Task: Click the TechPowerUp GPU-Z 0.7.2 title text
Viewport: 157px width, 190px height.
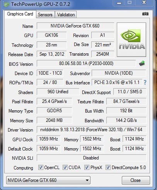Action: (x=41, y=4)
